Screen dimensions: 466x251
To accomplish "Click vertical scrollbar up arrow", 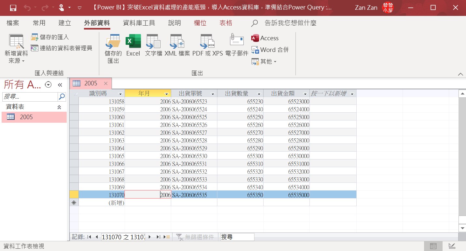I will click(462, 94).
